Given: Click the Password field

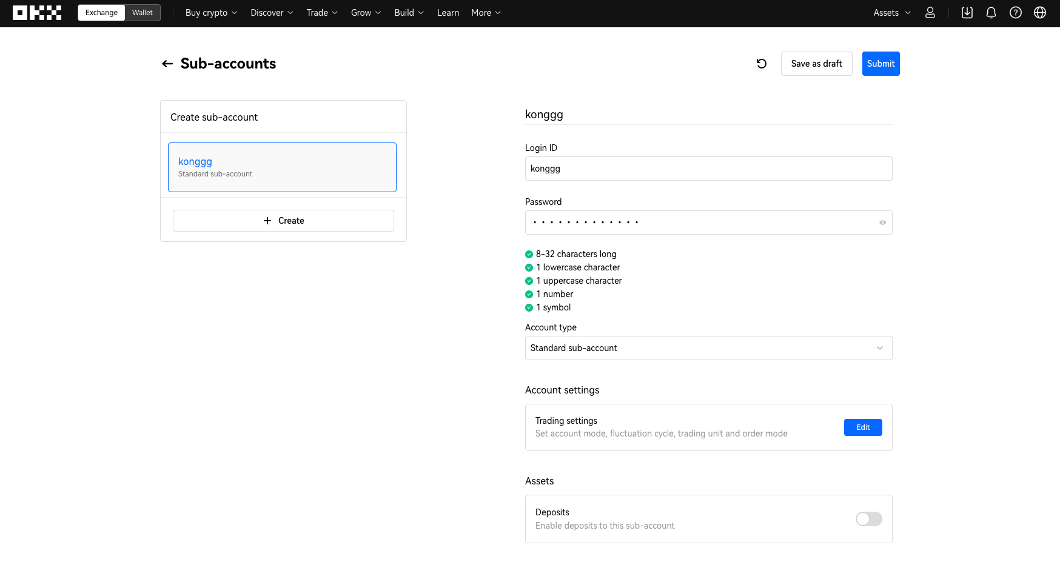Looking at the screenshot, I should [708, 222].
